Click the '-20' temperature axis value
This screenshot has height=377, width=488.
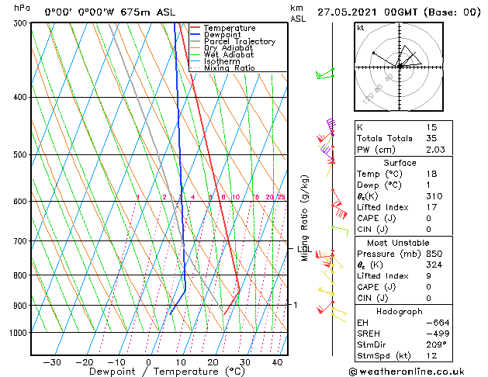pyautogui.click(x=84, y=362)
